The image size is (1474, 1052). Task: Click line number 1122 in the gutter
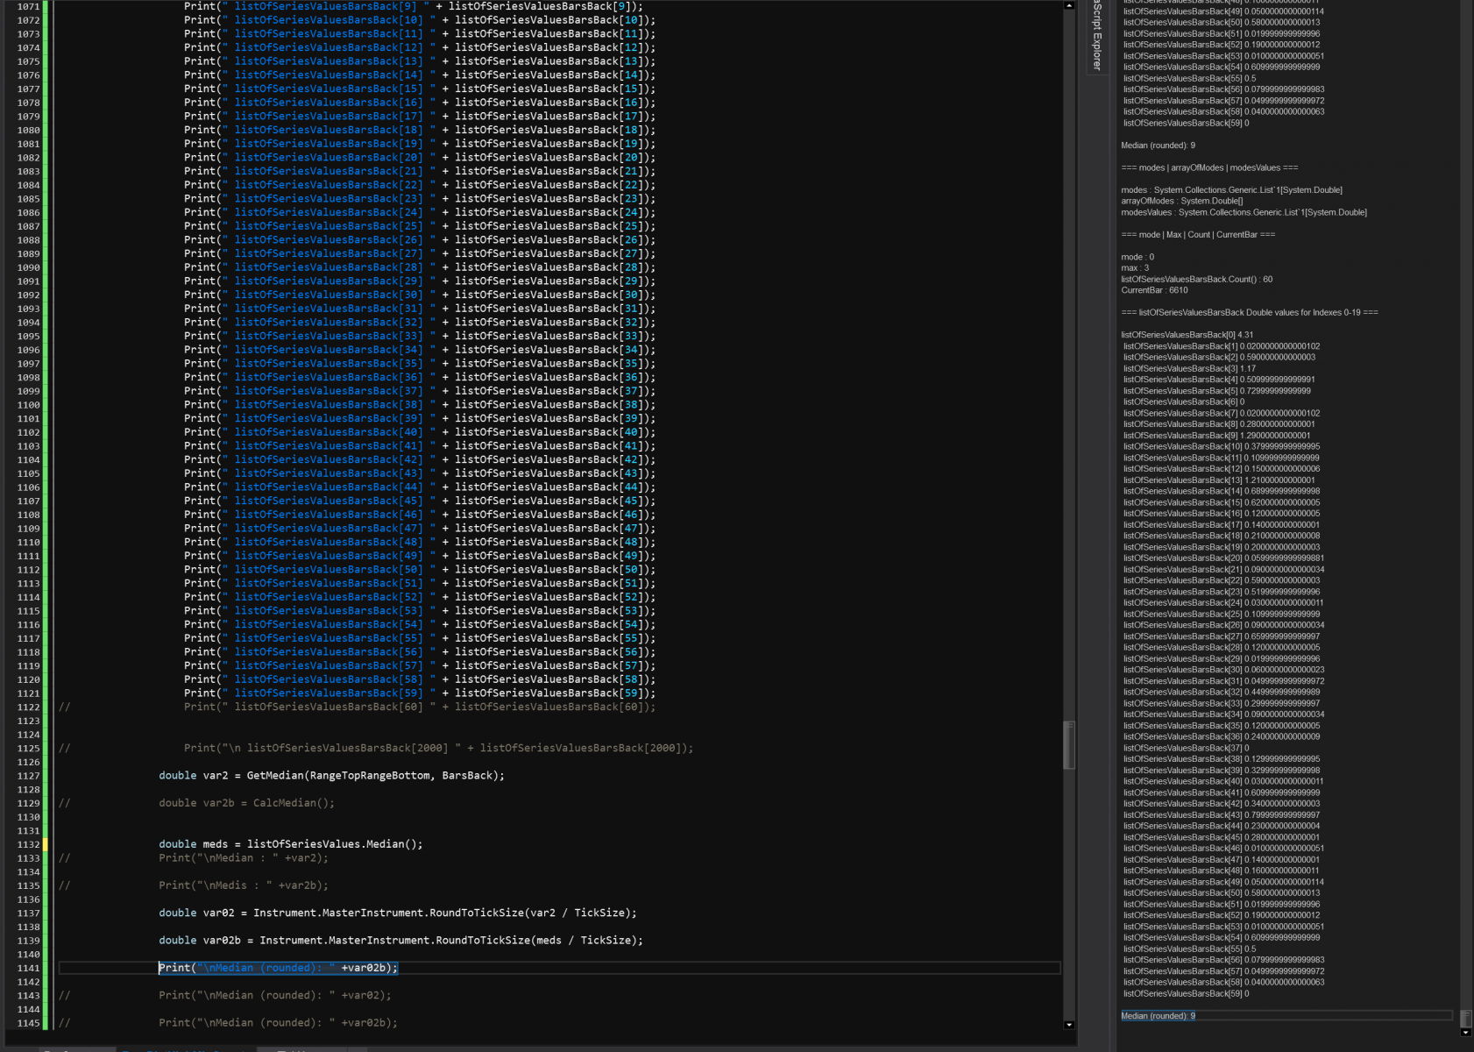[28, 707]
